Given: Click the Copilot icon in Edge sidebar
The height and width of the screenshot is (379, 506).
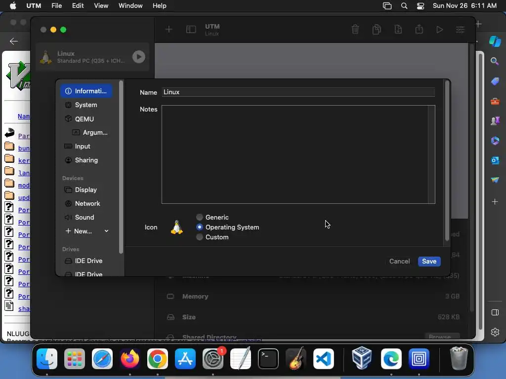Looking at the screenshot, I should point(495,41).
